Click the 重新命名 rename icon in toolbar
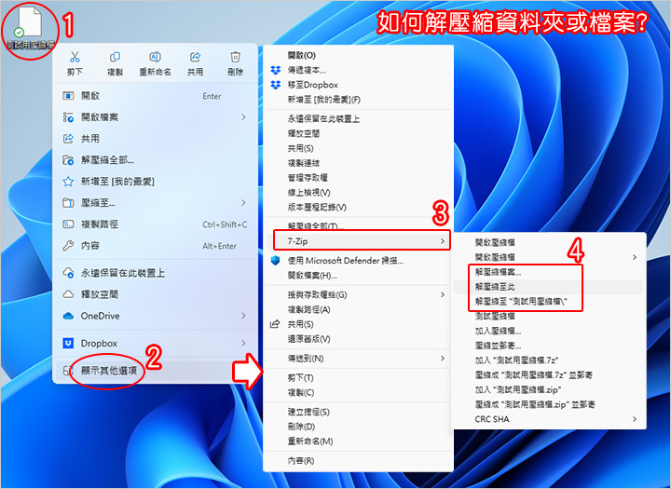Image resolution: width=671 pixels, height=489 pixels. pos(155,57)
